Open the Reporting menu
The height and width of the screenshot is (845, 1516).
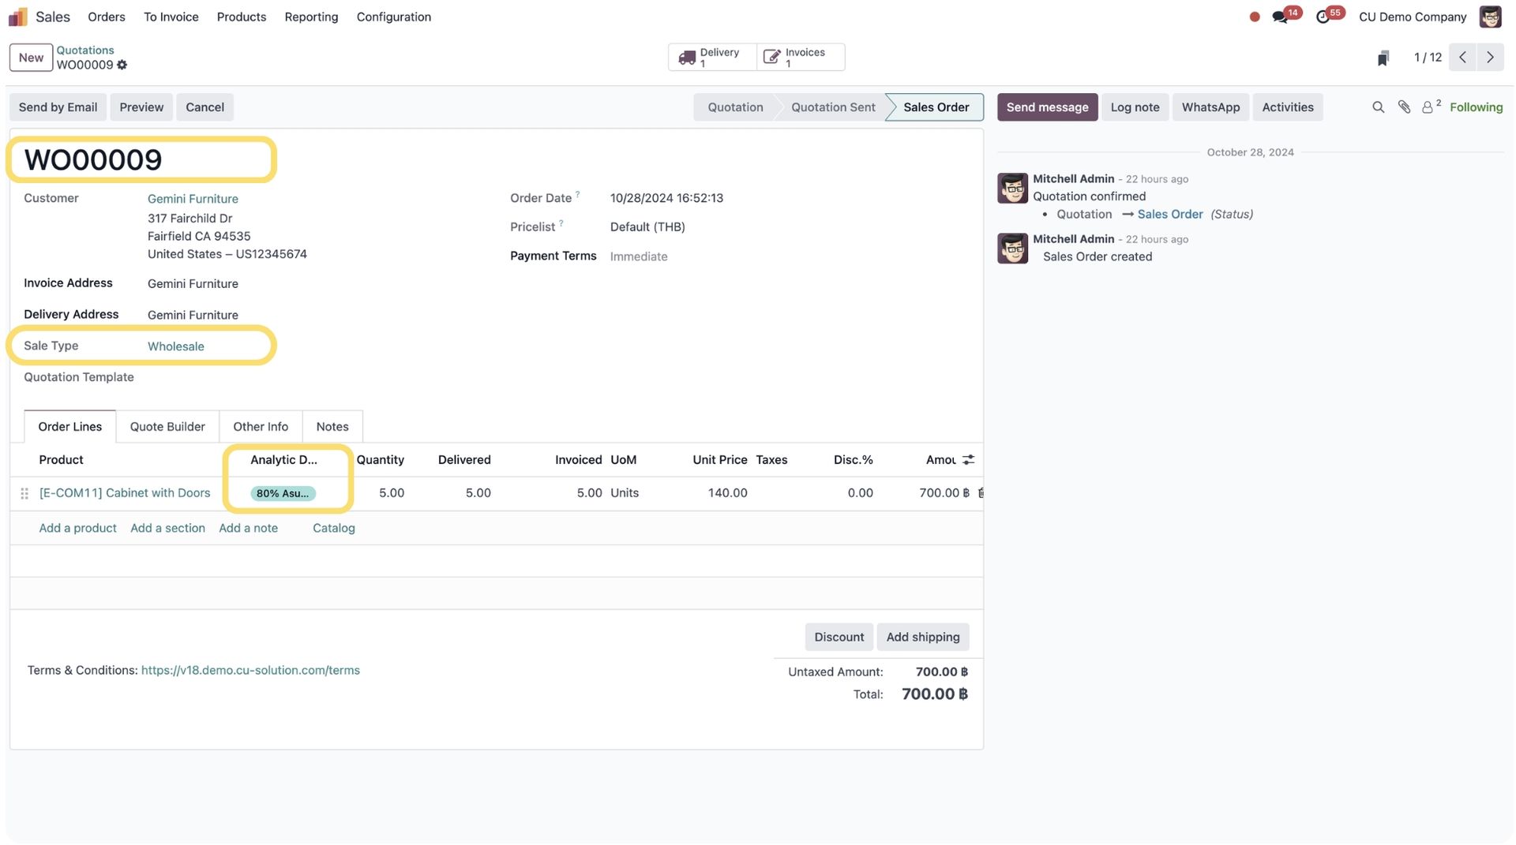tap(311, 17)
